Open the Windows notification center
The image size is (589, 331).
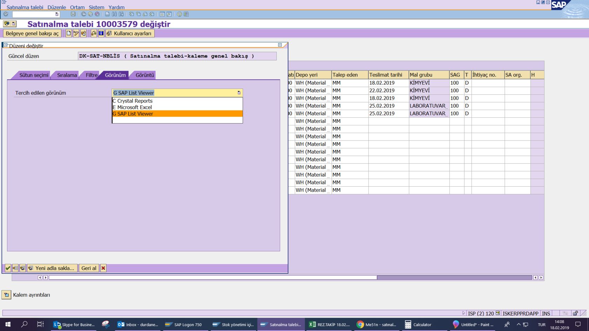(578, 324)
